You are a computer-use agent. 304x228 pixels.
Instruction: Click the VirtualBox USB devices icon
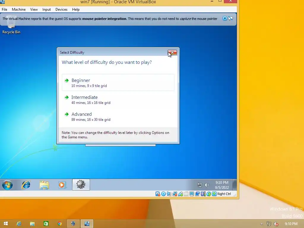180,194
